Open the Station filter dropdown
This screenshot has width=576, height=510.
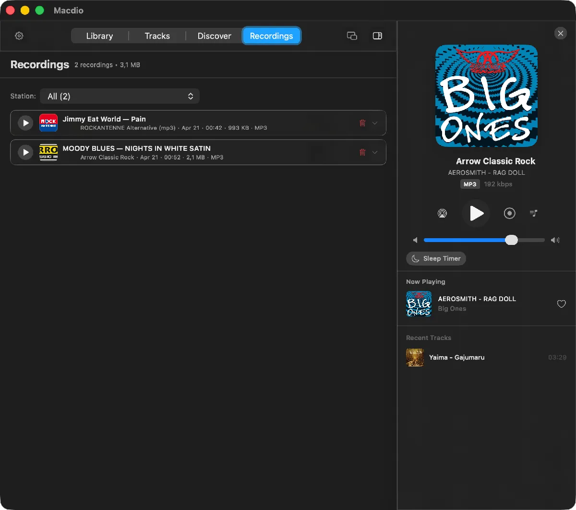click(x=120, y=96)
